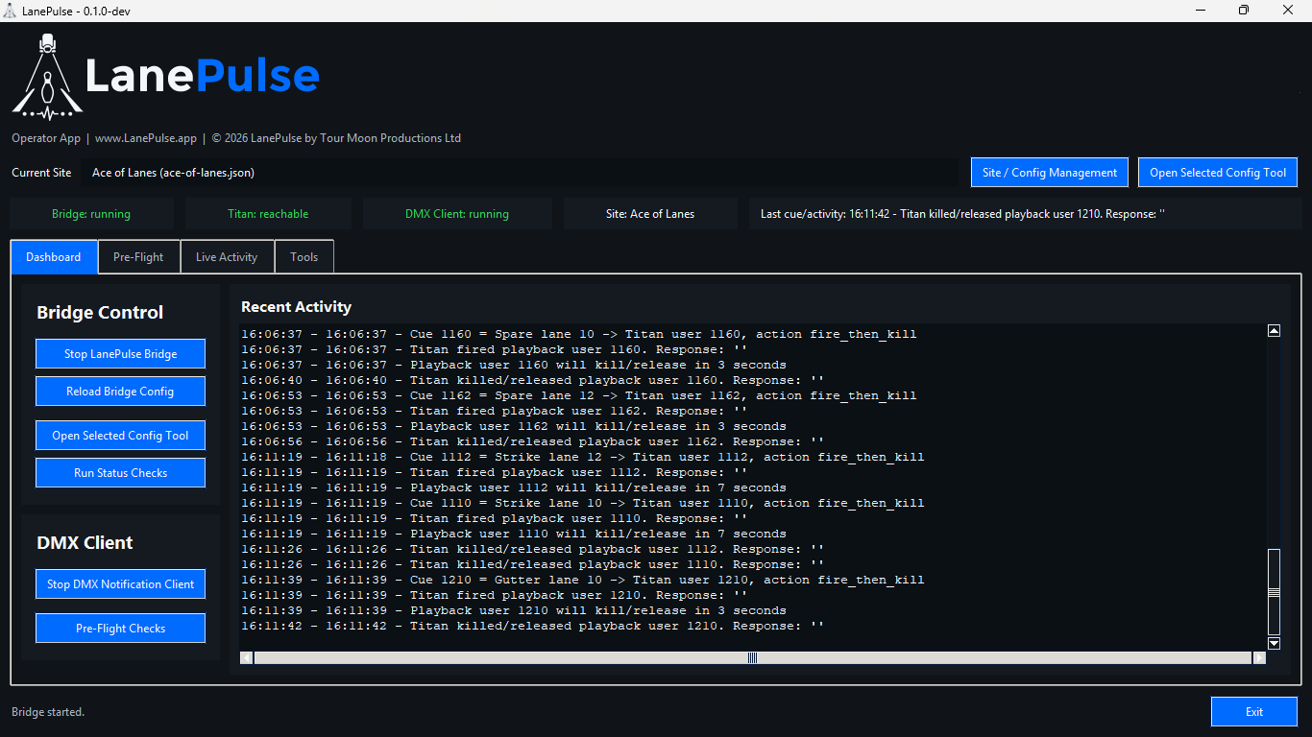This screenshot has width=1312, height=737.
Task: Select the 'Cue 1110 = Strike lane 10' log line
Action: [583, 504]
